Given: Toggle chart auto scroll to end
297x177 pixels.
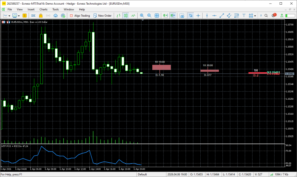Looking at the screenshot, I should [166, 15].
